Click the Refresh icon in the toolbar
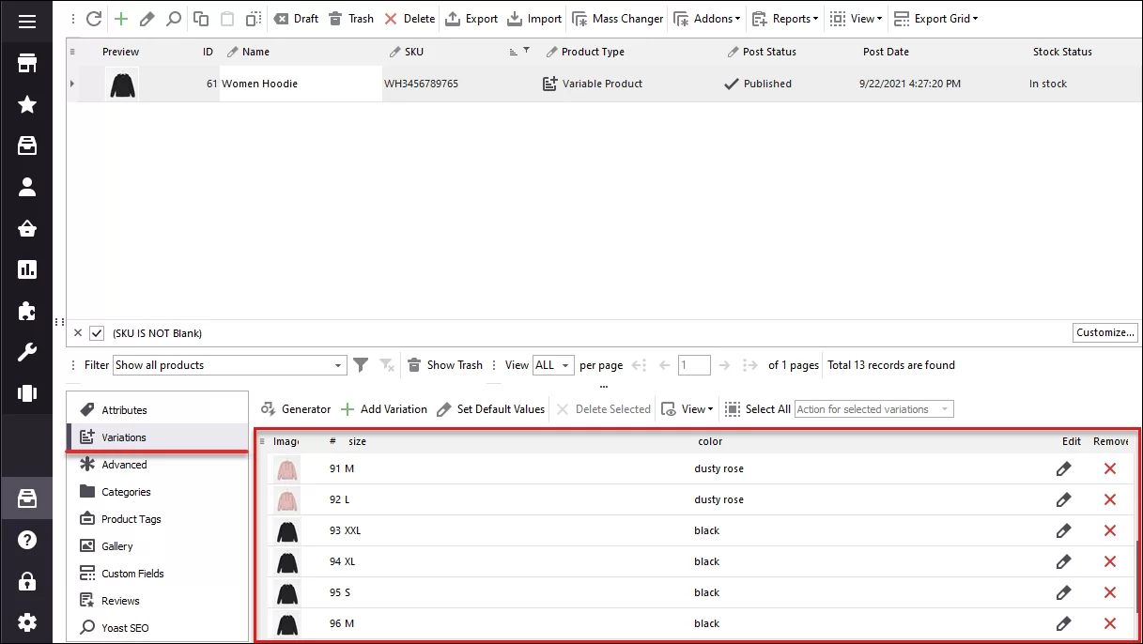Screen dimensions: 1143x644 pyautogui.click(x=92, y=18)
